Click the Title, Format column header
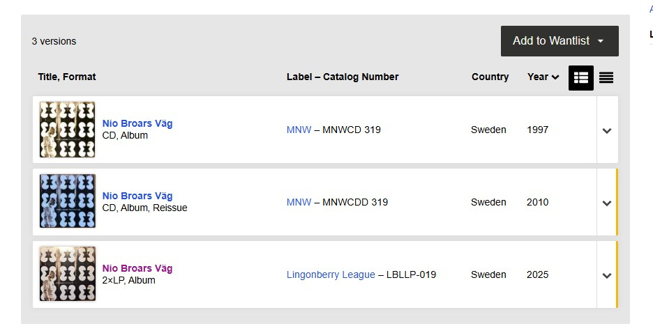The image size is (653, 333). 67,77
